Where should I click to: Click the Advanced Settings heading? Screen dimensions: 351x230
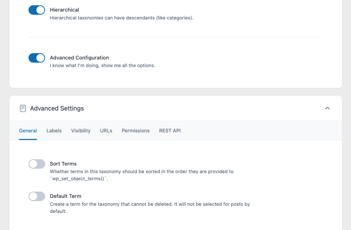(x=57, y=108)
